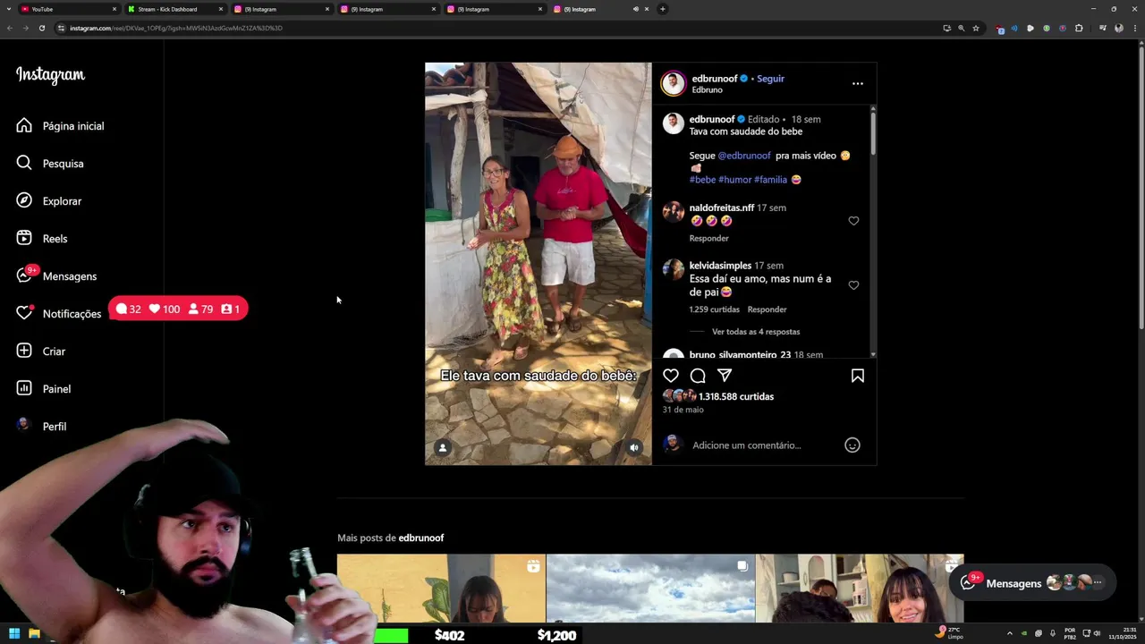Open the 27°C weather widget

pos(949,633)
